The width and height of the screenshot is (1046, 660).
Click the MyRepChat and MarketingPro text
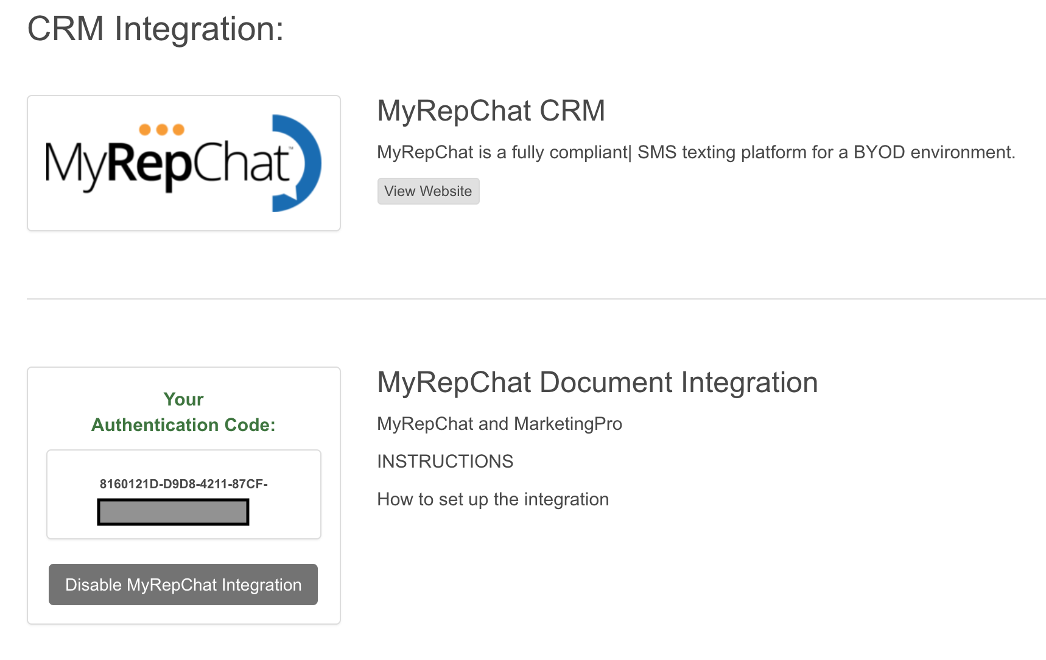(x=499, y=424)
